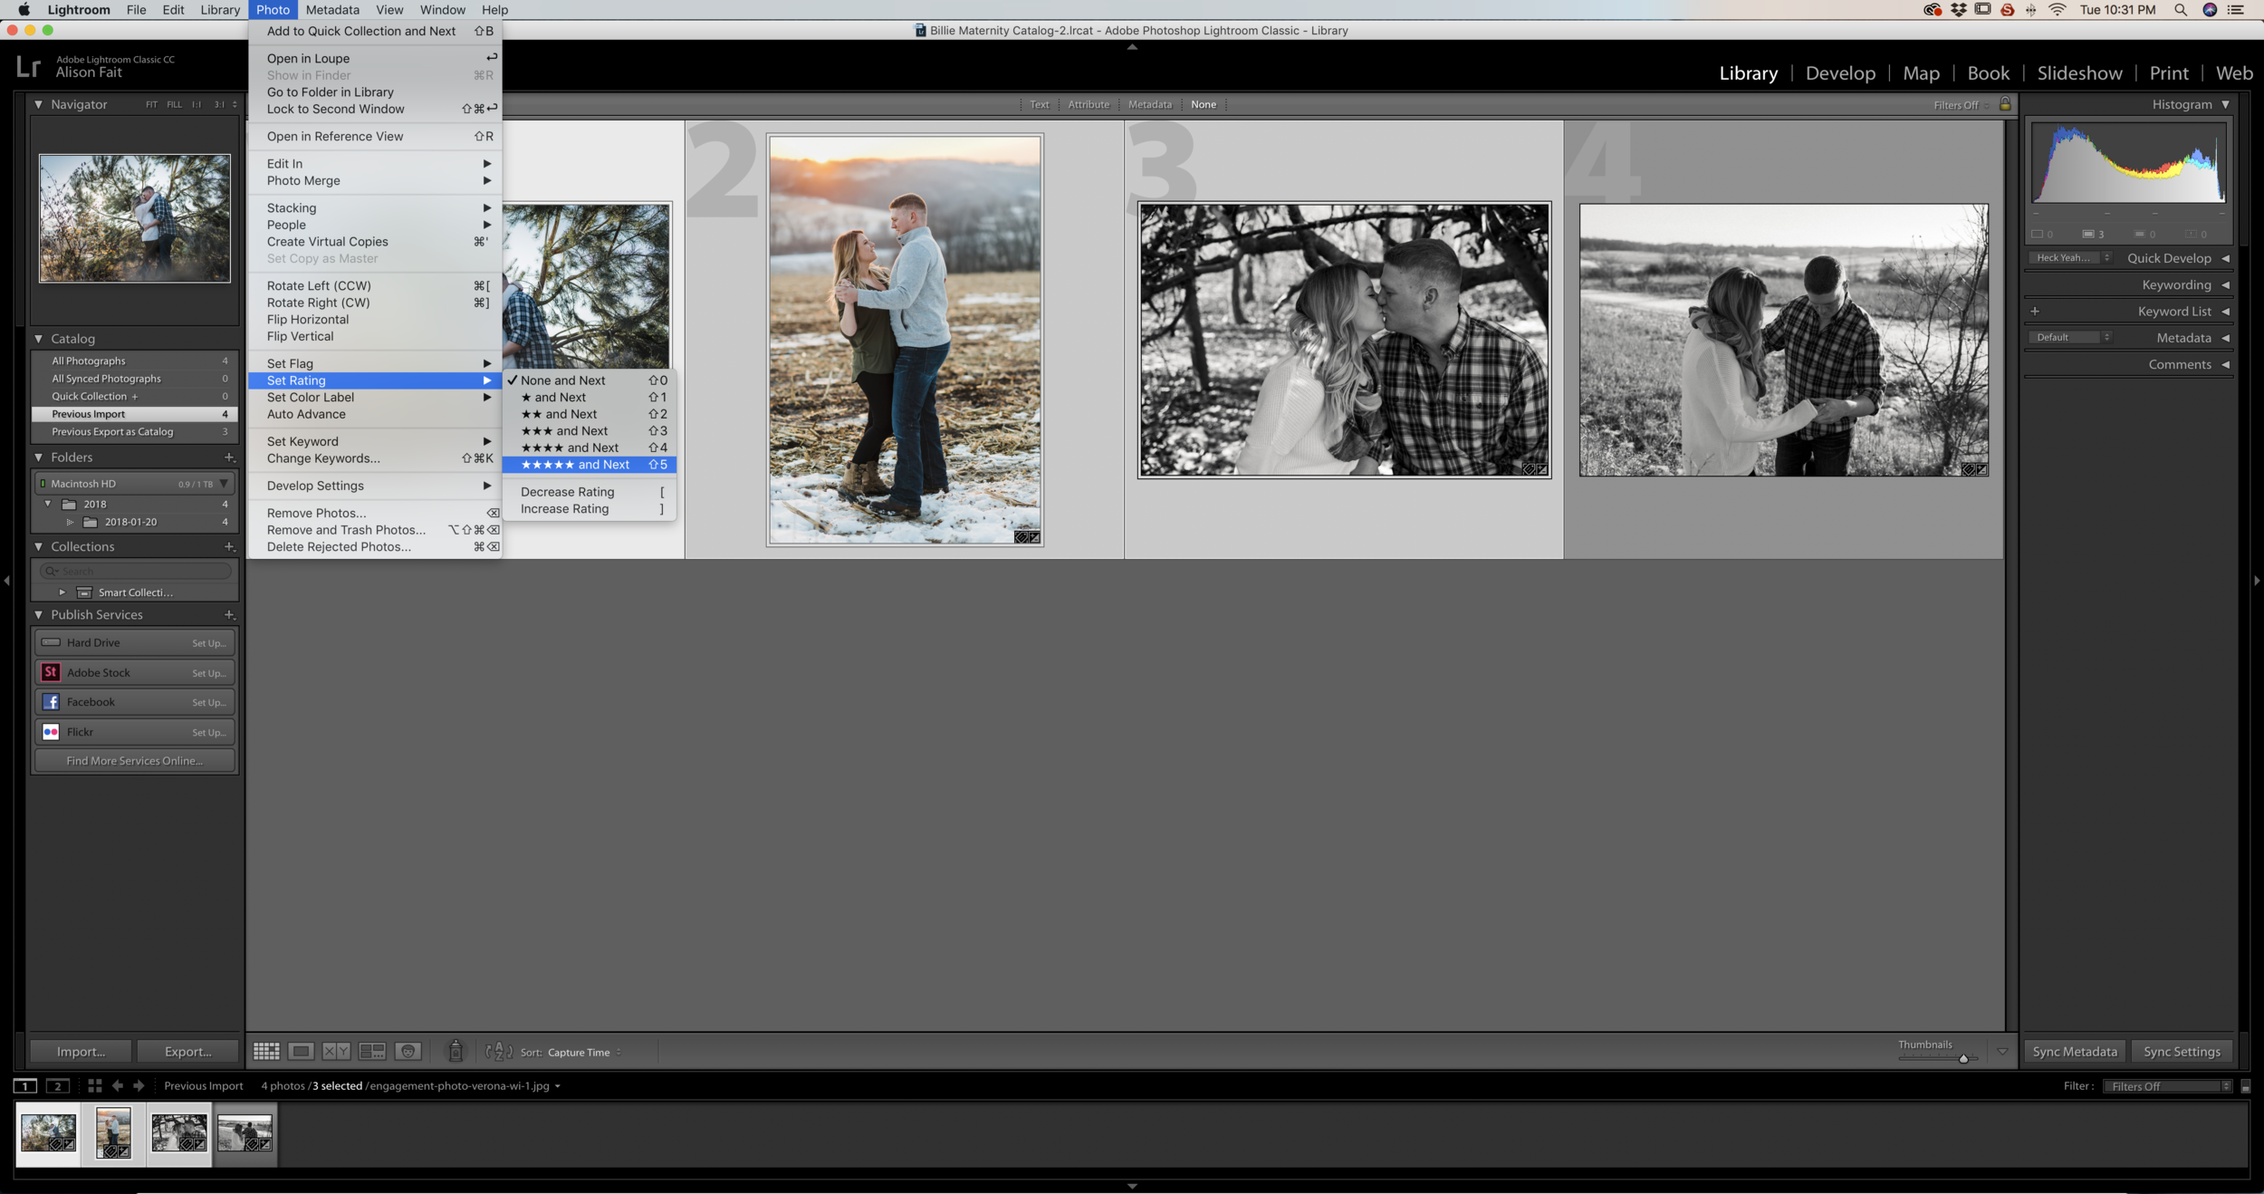Collapse the Catalog panel
2264x1194 pixels.
point(38,339)
